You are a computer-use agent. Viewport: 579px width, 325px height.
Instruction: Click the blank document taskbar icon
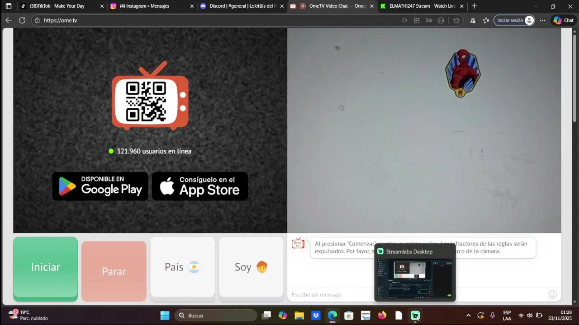(x=399, y=316)
